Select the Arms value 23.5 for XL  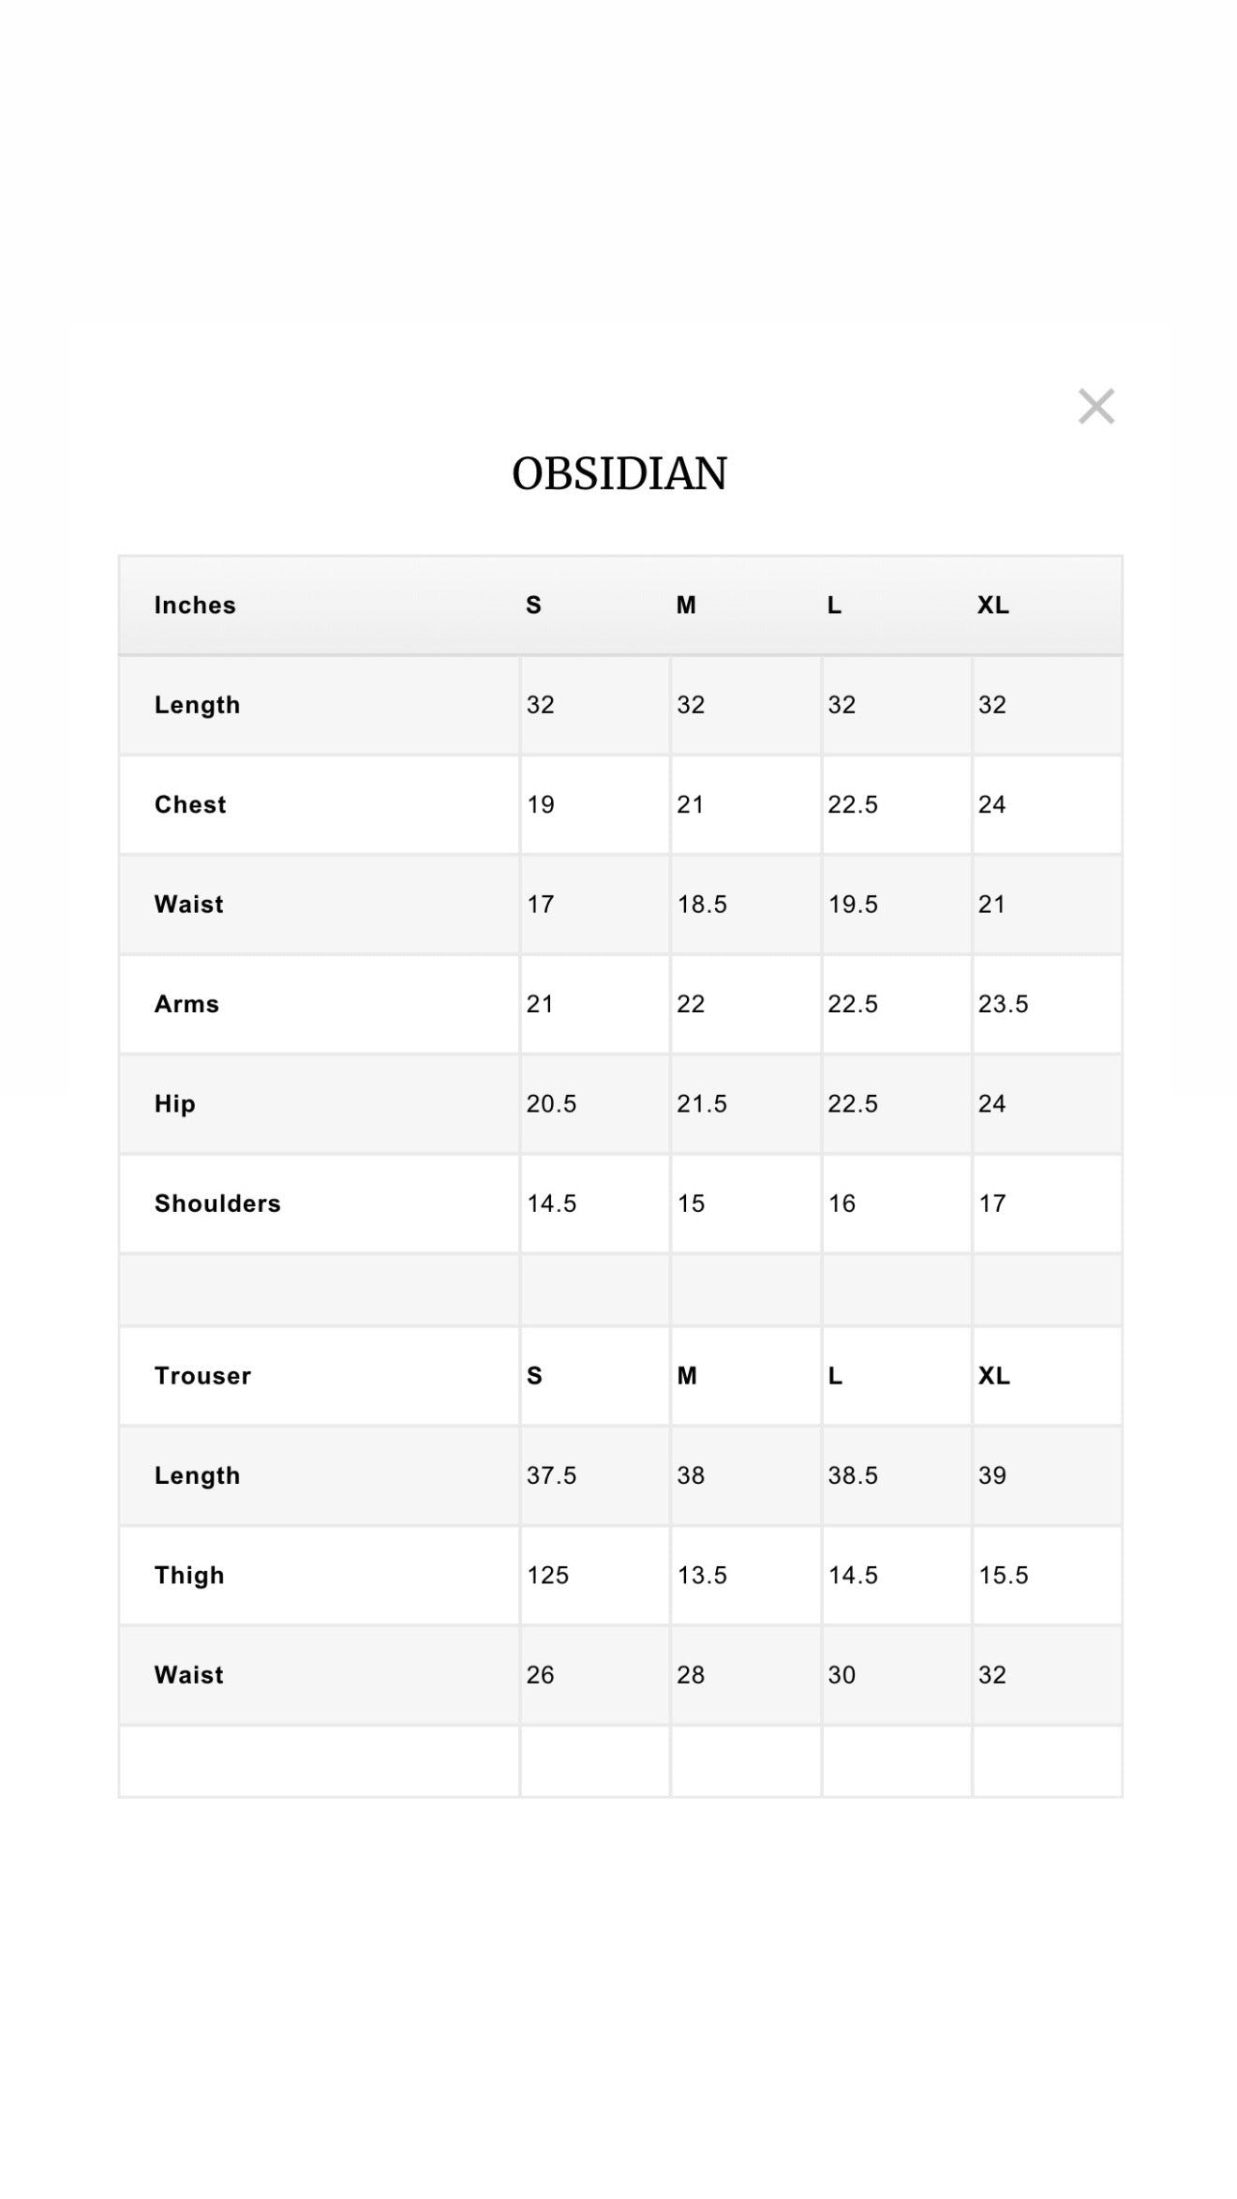coord(1003,1005)
